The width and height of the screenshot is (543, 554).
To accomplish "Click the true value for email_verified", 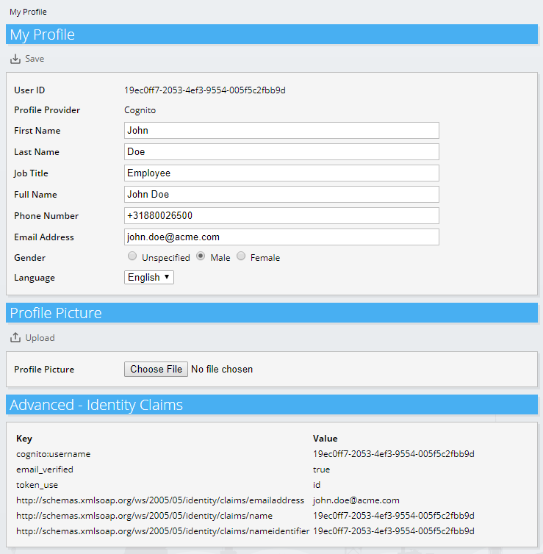I will 322,470.
